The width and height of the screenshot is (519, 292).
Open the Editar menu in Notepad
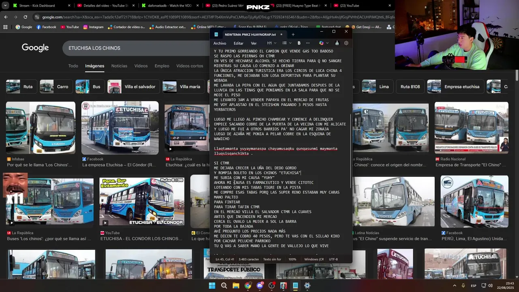(x=238, y=43)
